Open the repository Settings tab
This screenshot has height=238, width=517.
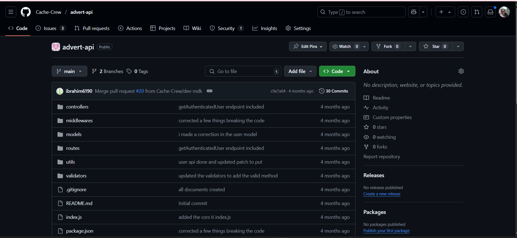298,28
